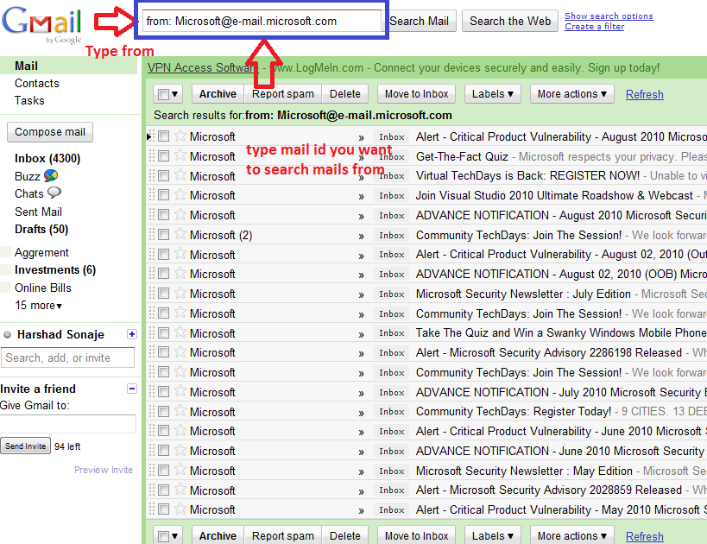Click the chat Search, add, or invite field
707x544 pixels.
pos(67,357)
